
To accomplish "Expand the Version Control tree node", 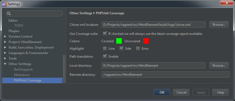I will 5,36.
